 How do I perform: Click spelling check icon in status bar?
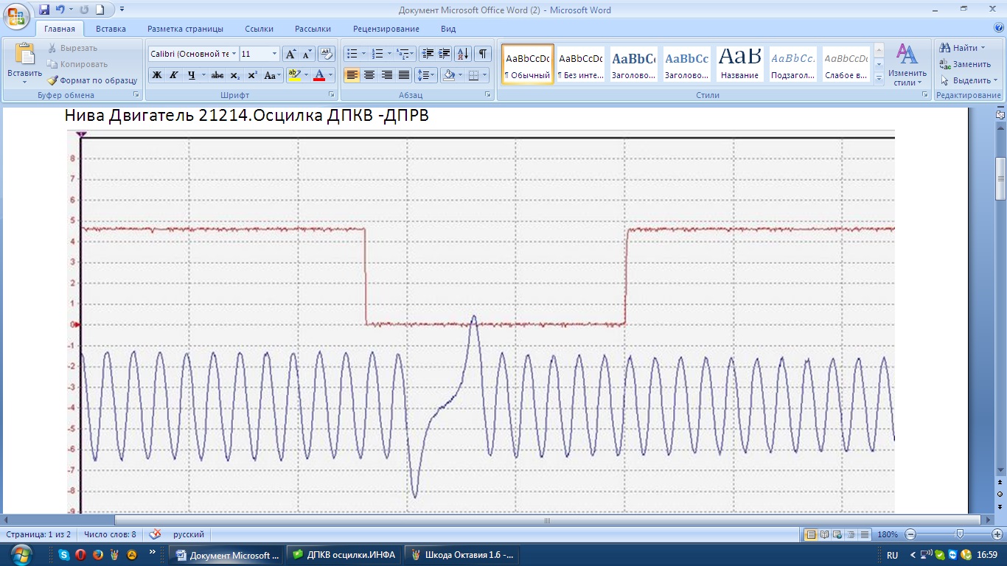click(x=155, y=534)
